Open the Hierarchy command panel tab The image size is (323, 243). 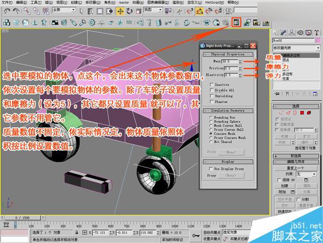(291, 33)
